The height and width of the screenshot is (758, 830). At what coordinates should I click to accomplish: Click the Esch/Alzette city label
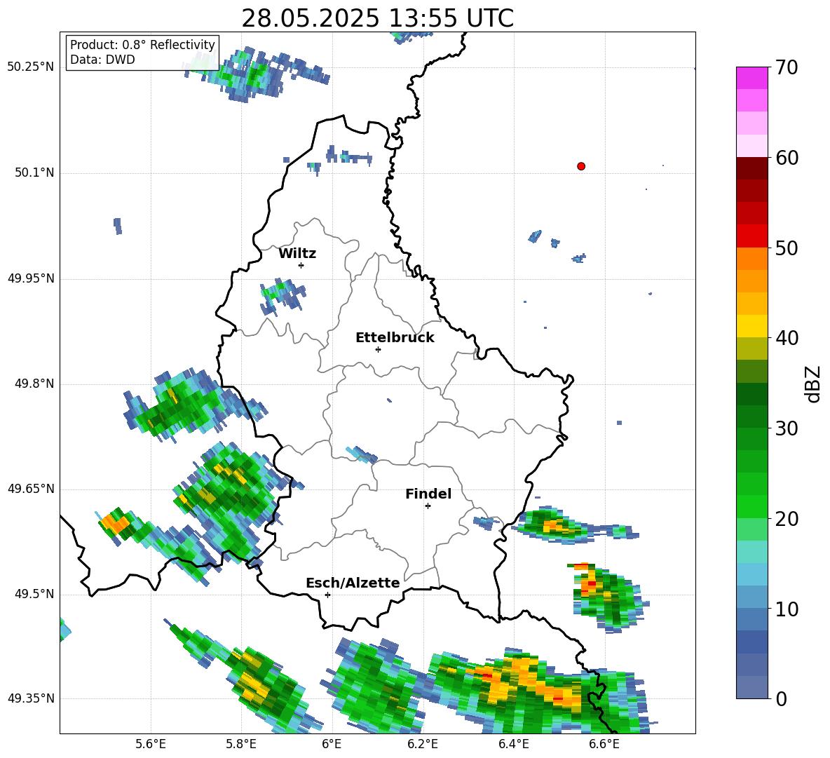tap(353, 583)
